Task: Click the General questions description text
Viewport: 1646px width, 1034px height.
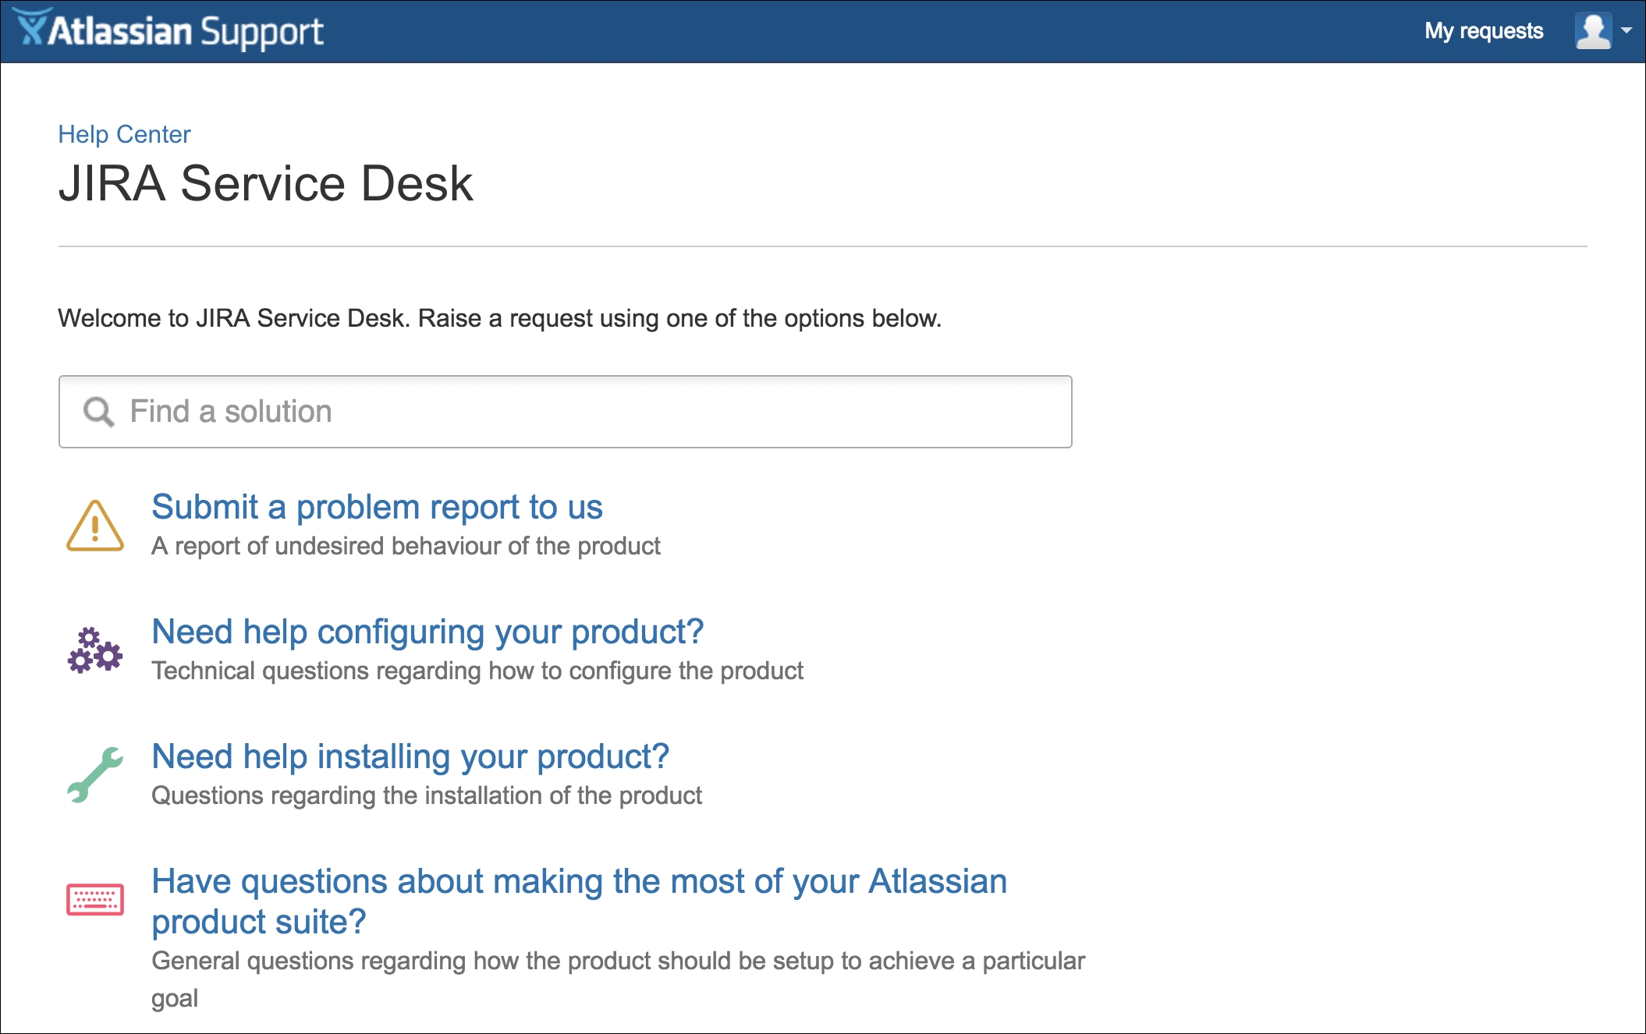Action: (618, 979)
